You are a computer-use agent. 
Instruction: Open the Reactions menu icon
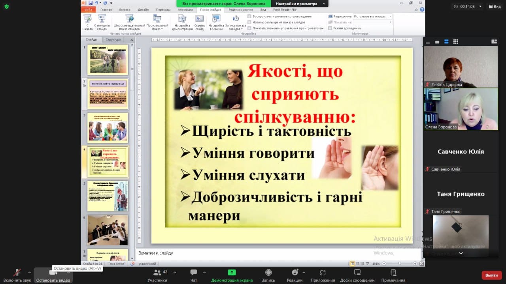pos(295,273)
